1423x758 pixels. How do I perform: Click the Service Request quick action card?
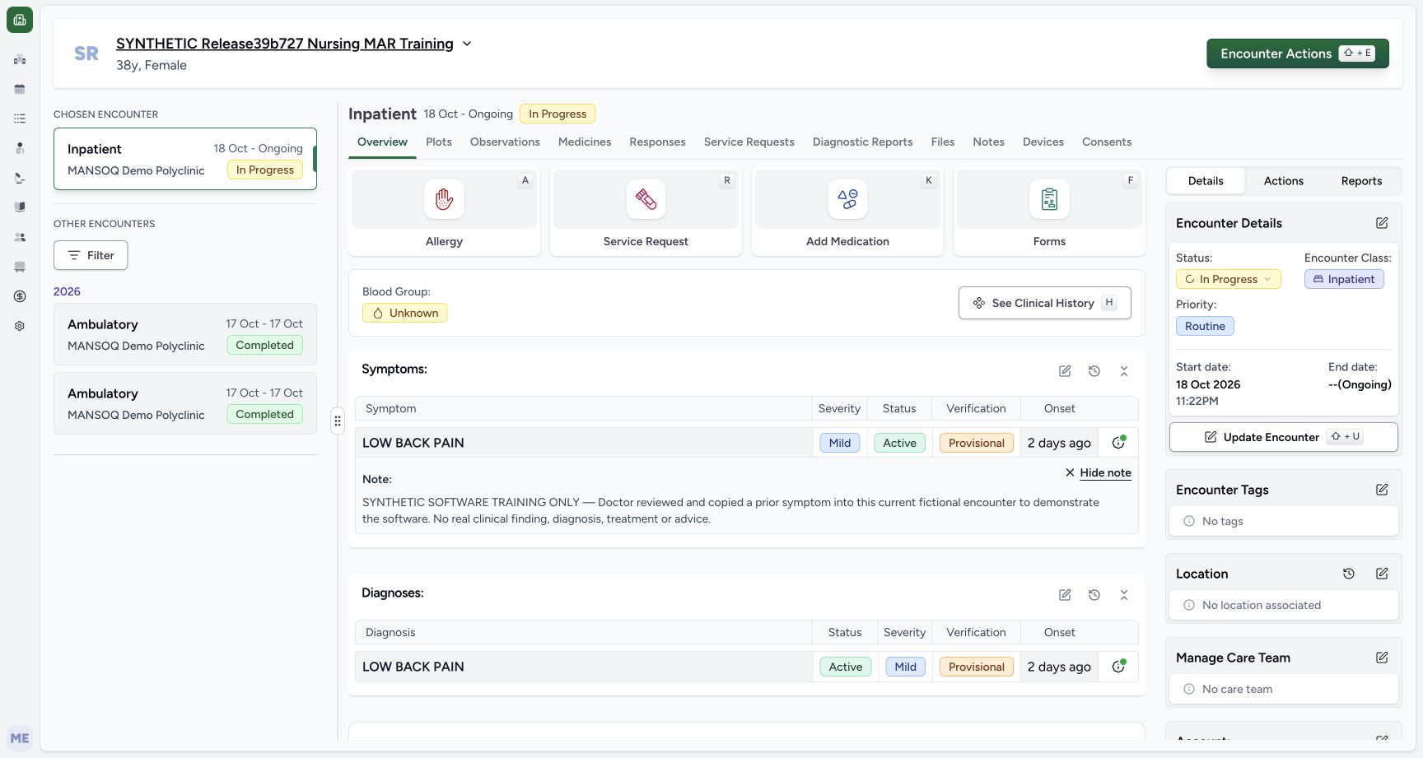[x=646, y=212]
